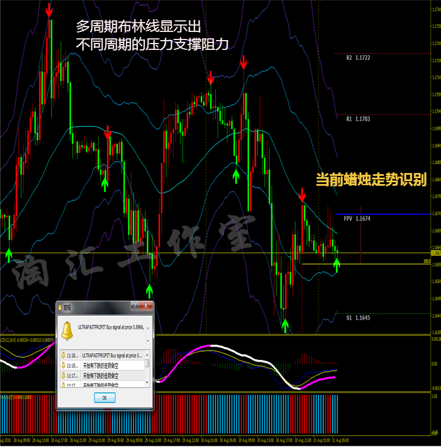This screenshot has height=447, width=441.
Task: Click the 多周期布林线显示出 caption line
Action: pyautogui.click(x=138, y=27)
